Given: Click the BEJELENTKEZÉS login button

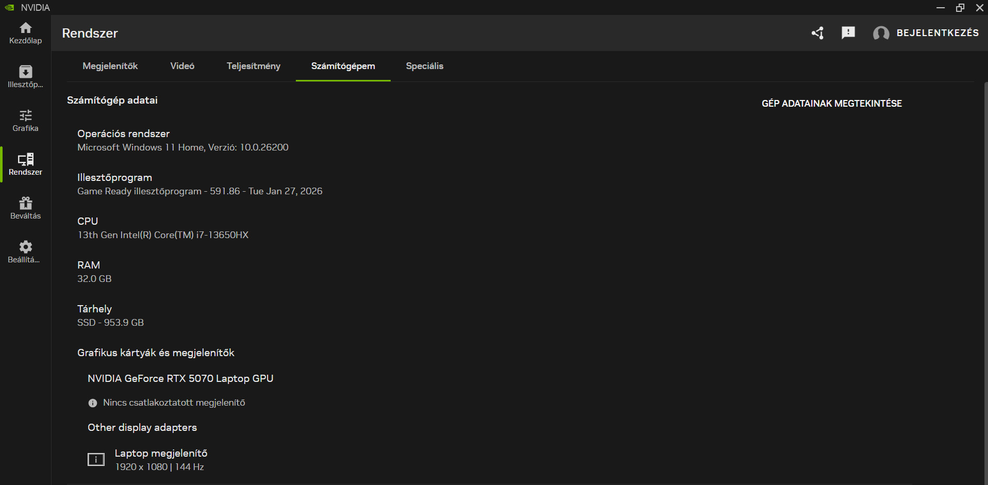Looking at the screenshot, I should click(x=937, y=33).
